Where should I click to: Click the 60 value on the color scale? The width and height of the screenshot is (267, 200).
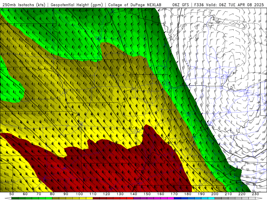click(25, 194)
